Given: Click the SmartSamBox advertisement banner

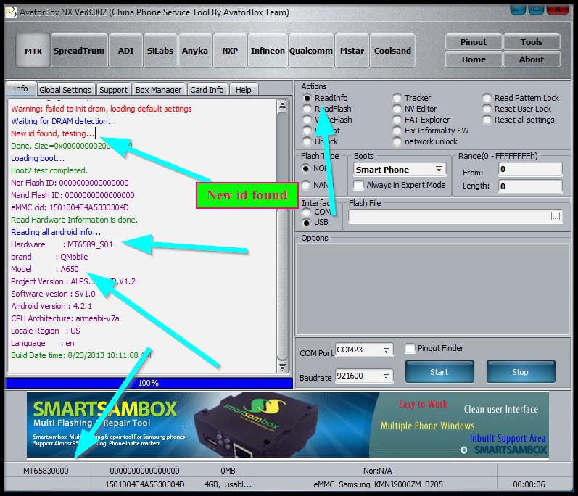Looking at the screenshot, I should pos(287,425).
